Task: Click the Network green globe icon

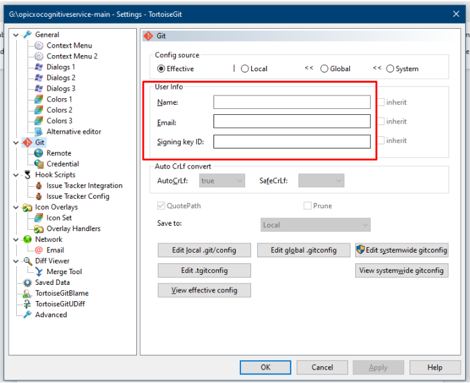Action: 28,239
